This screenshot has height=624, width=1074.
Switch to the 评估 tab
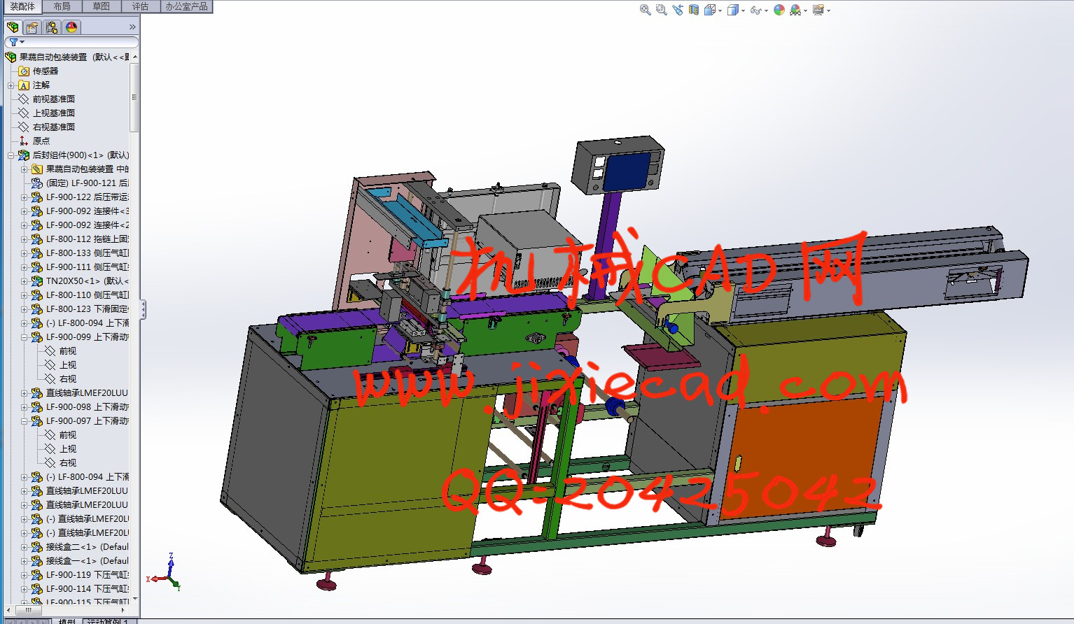click(x=141, y=6)
